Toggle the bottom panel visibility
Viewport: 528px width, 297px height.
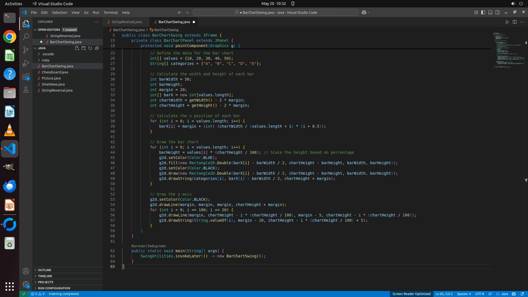point(490,12)
